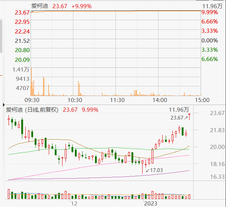Click stock name 爱柯迪 above intraday chart

[x=39, y=6]
